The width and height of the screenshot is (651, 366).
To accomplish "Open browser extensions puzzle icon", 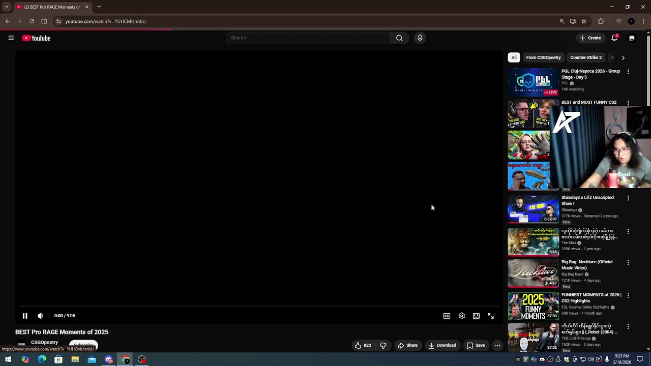I will pyautogui.click(x=601, y=21).
